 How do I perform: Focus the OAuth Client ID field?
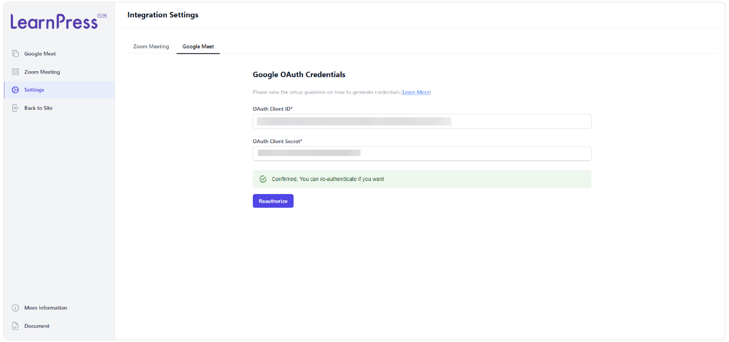(421, 121)
